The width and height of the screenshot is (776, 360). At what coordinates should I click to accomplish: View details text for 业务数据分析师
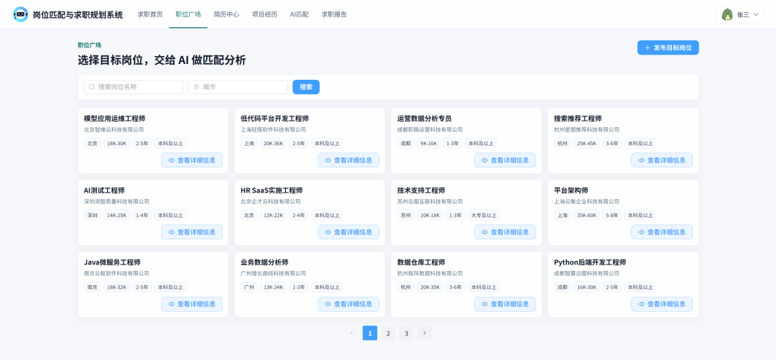point(353,304)
